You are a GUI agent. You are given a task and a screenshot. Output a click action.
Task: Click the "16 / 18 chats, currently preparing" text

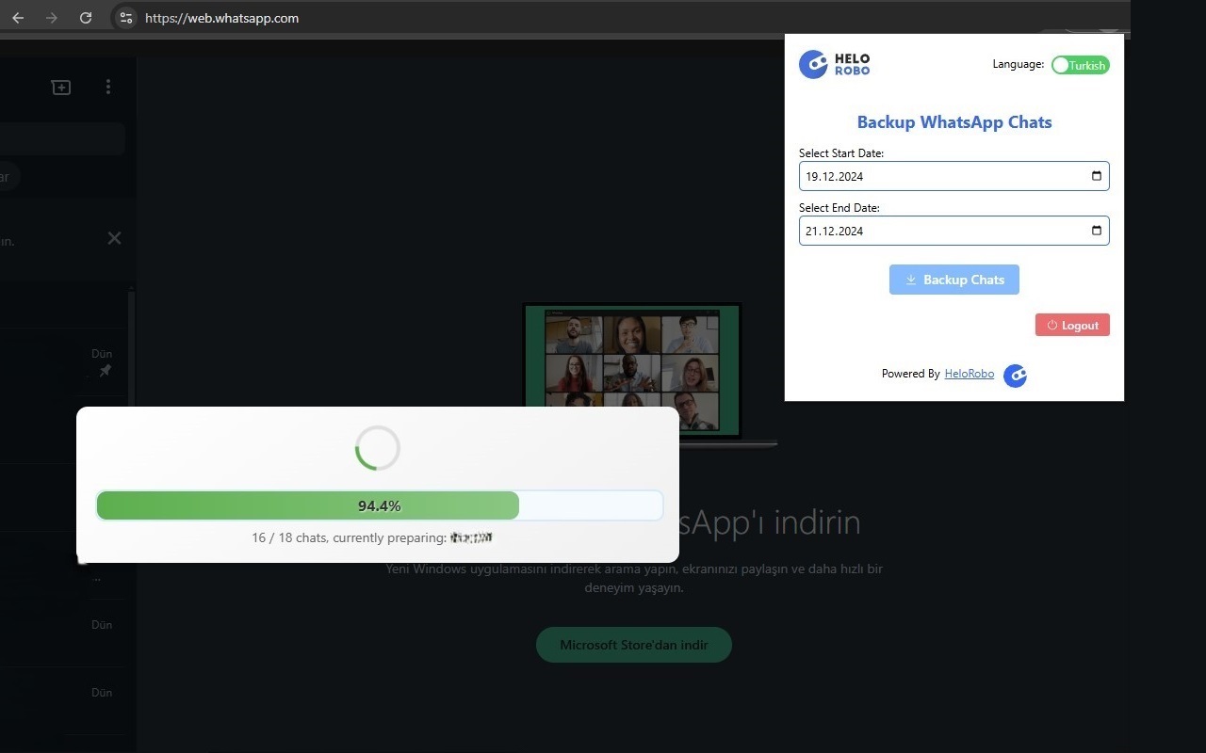[349, 537]
